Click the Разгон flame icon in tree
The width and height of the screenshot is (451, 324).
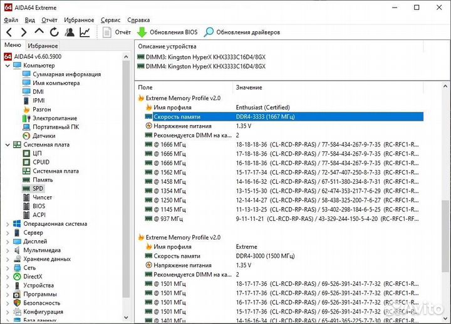[x=26, y=109]
